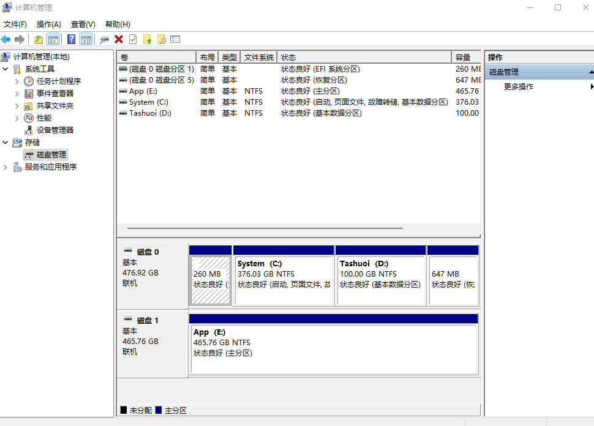Collapse the 系统工具 tree node
Viewport: 594px width, 426px height.
pyautogui.click(x=6, y=69)
